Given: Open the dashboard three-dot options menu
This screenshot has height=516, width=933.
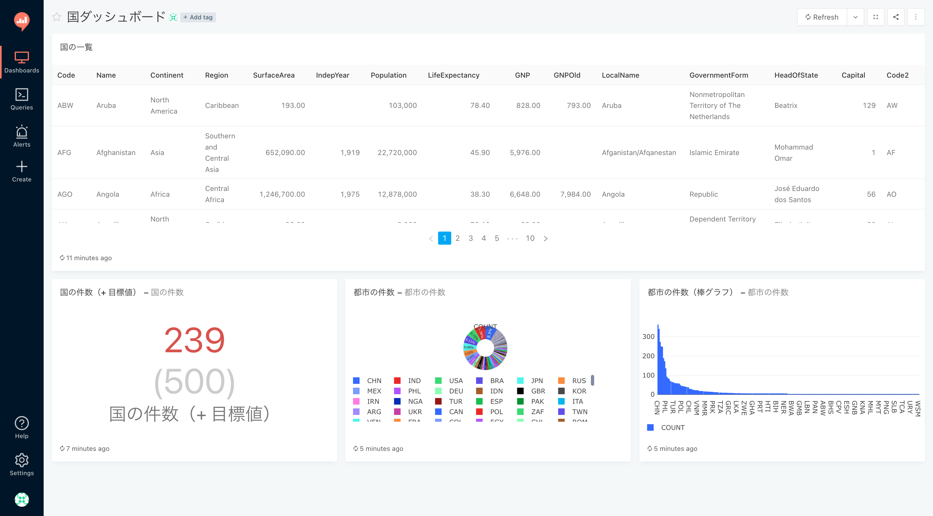Looking at the screenshot, I should (916, 17).
